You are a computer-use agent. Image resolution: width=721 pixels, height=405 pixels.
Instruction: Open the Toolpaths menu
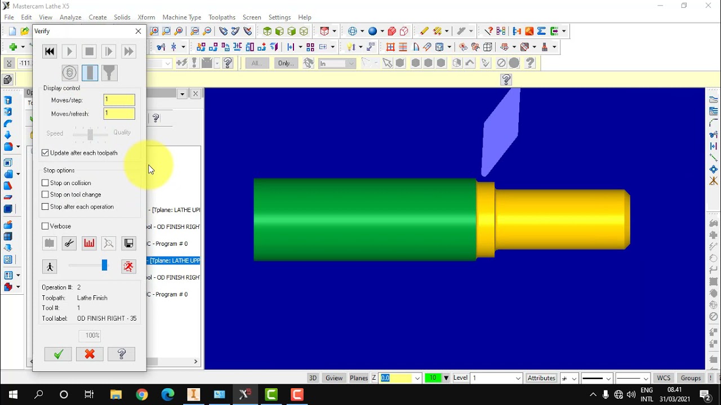click(222, 17)
